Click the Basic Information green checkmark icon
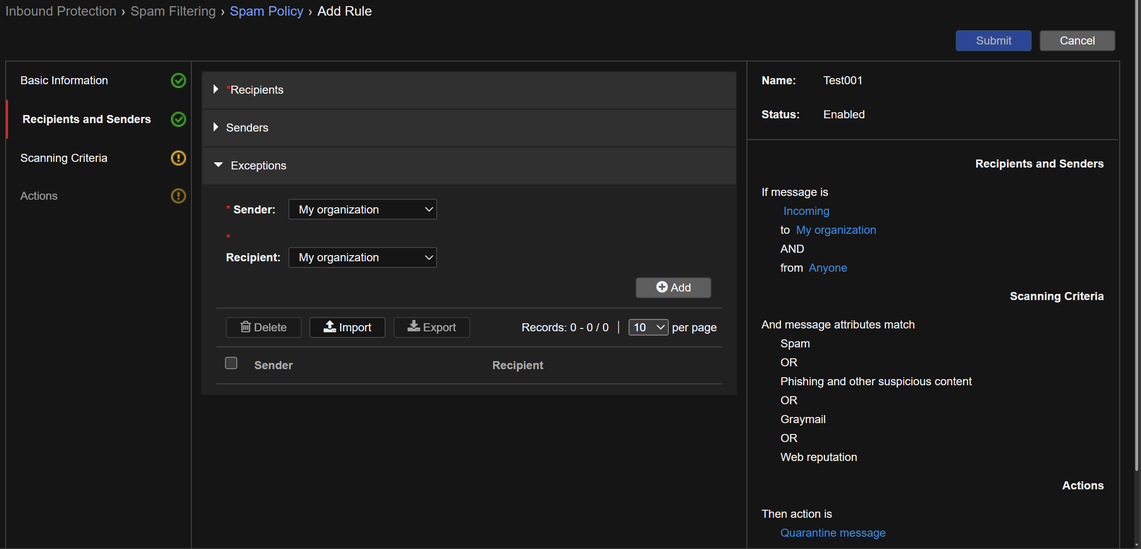 (178, 80)
